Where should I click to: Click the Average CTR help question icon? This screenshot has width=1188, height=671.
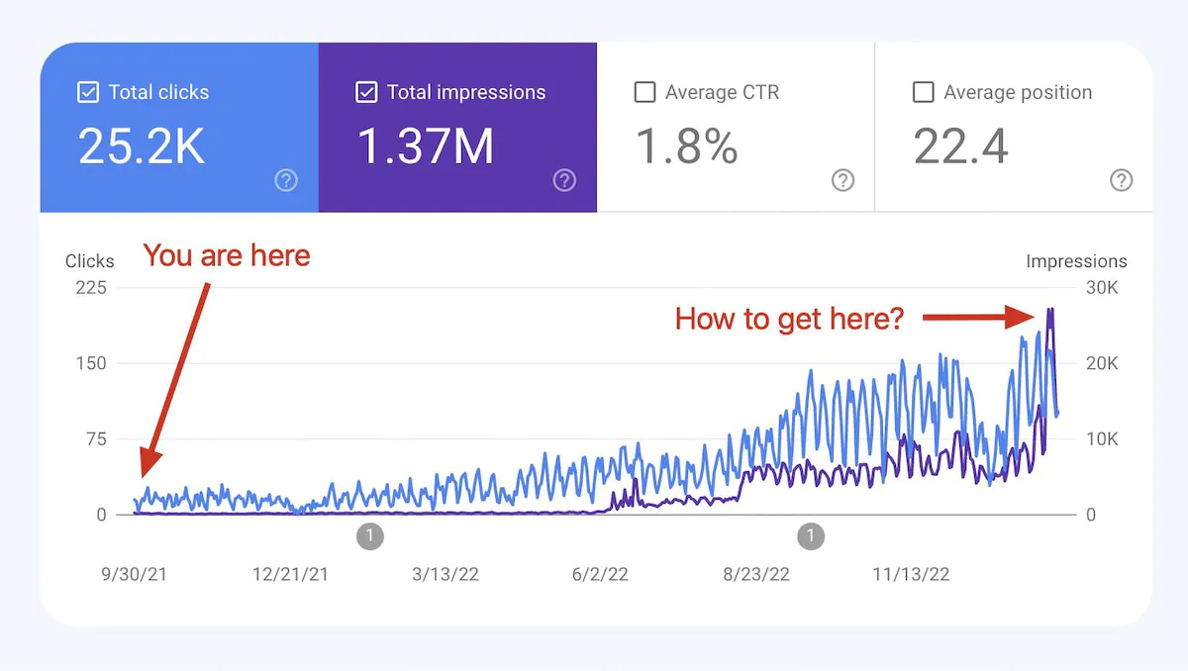842,180
